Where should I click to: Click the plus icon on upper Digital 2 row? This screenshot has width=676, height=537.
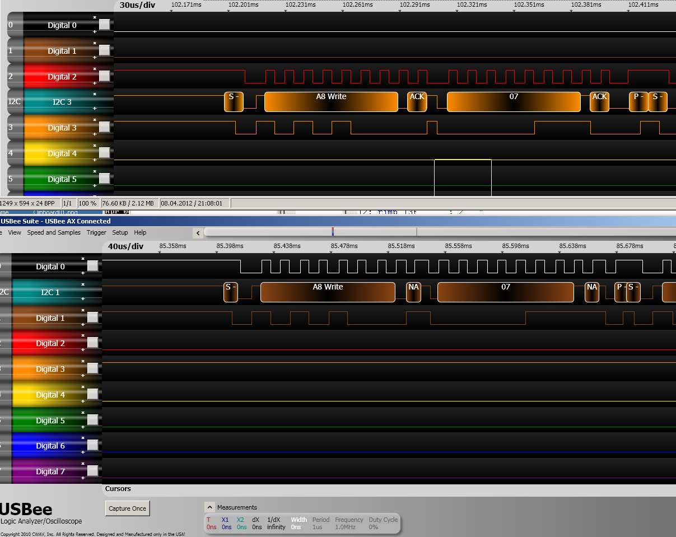[x=95, y=83]
